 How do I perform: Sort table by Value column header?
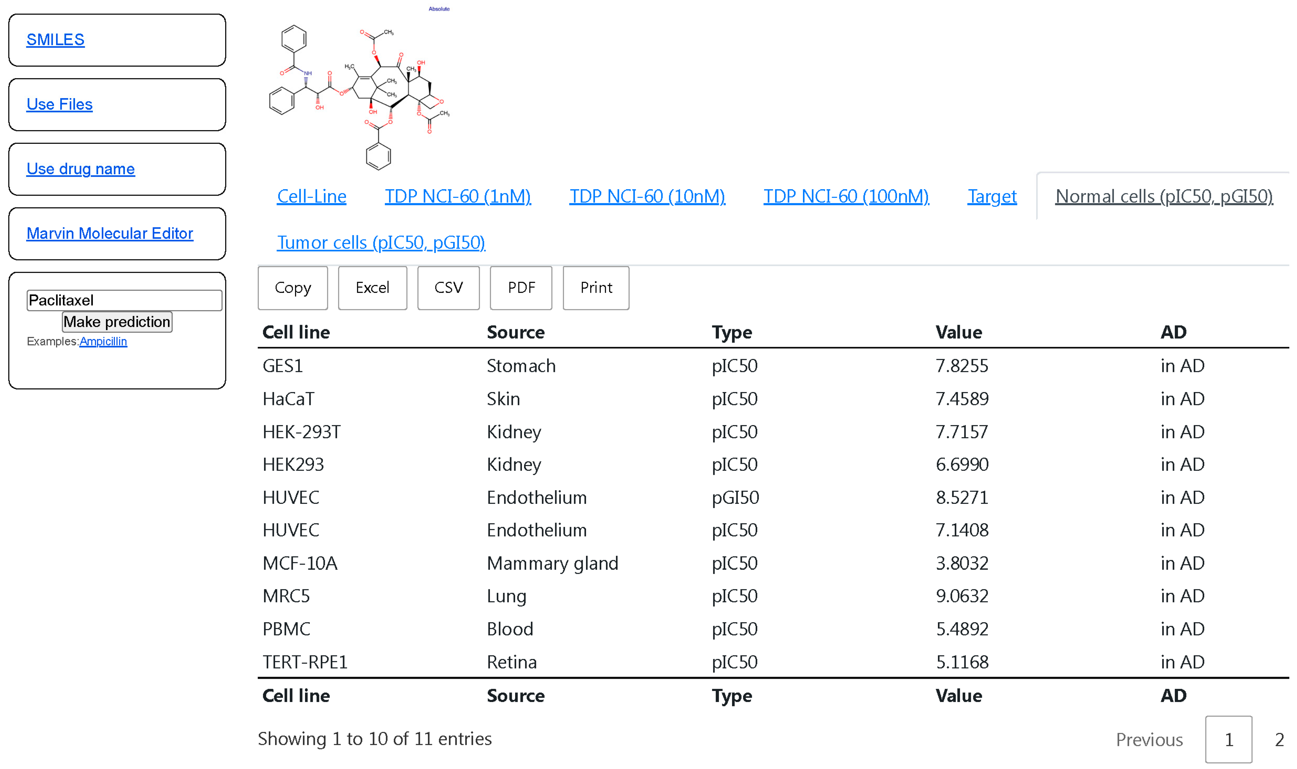958,332
